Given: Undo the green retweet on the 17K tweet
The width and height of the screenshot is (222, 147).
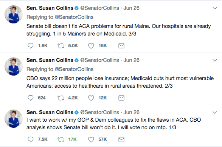Looking at the screenshot, I should pos(61,139).
